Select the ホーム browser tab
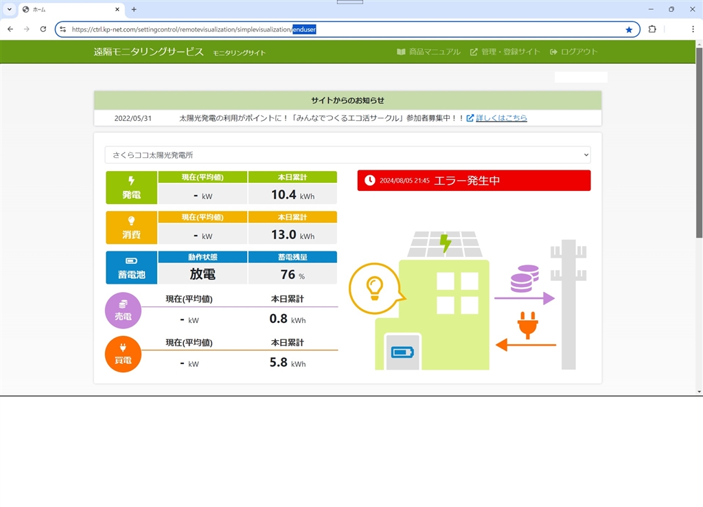Image resolution: width=703 pixels, height=507 pixels. pyautogui.click(x=71, y=10)
